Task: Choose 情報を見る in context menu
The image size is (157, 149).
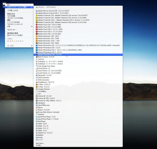Action: coord(19,14)
